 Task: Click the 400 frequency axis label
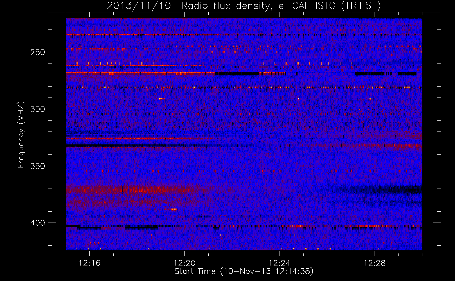[x=38, y=223]
